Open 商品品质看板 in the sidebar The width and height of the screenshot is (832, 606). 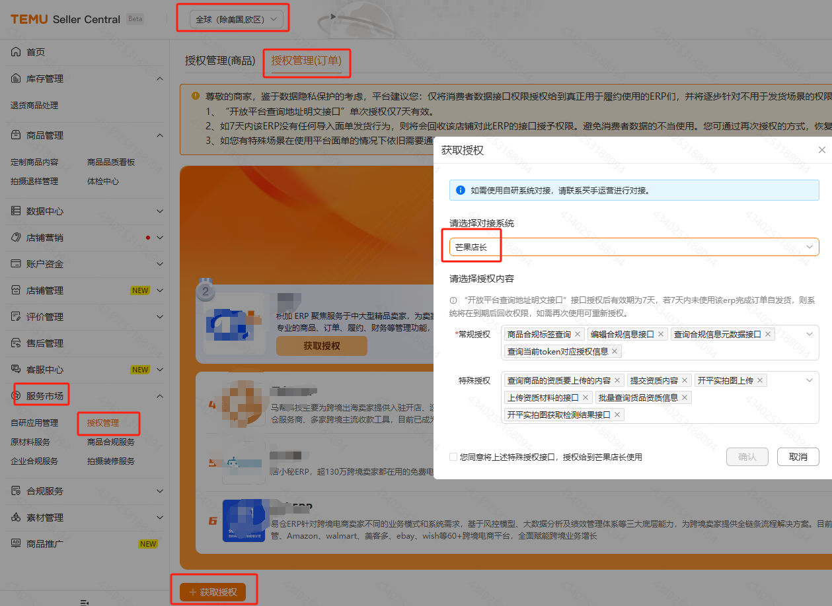(x=111, y=162)
